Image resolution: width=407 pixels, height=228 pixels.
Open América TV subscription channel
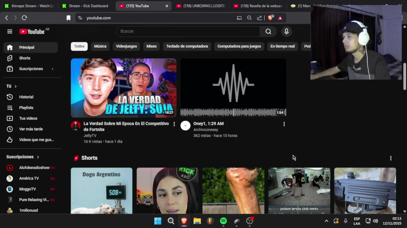point(30,178)
